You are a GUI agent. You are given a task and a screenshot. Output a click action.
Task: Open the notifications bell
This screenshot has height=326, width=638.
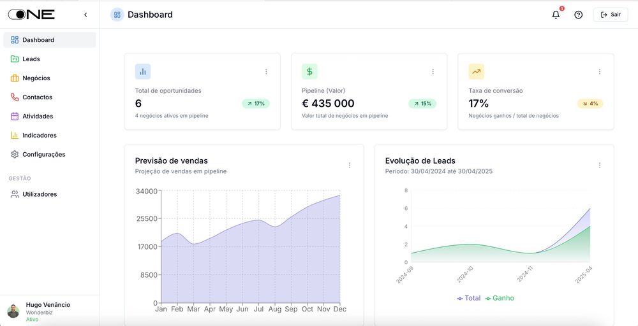click(556, 15)
